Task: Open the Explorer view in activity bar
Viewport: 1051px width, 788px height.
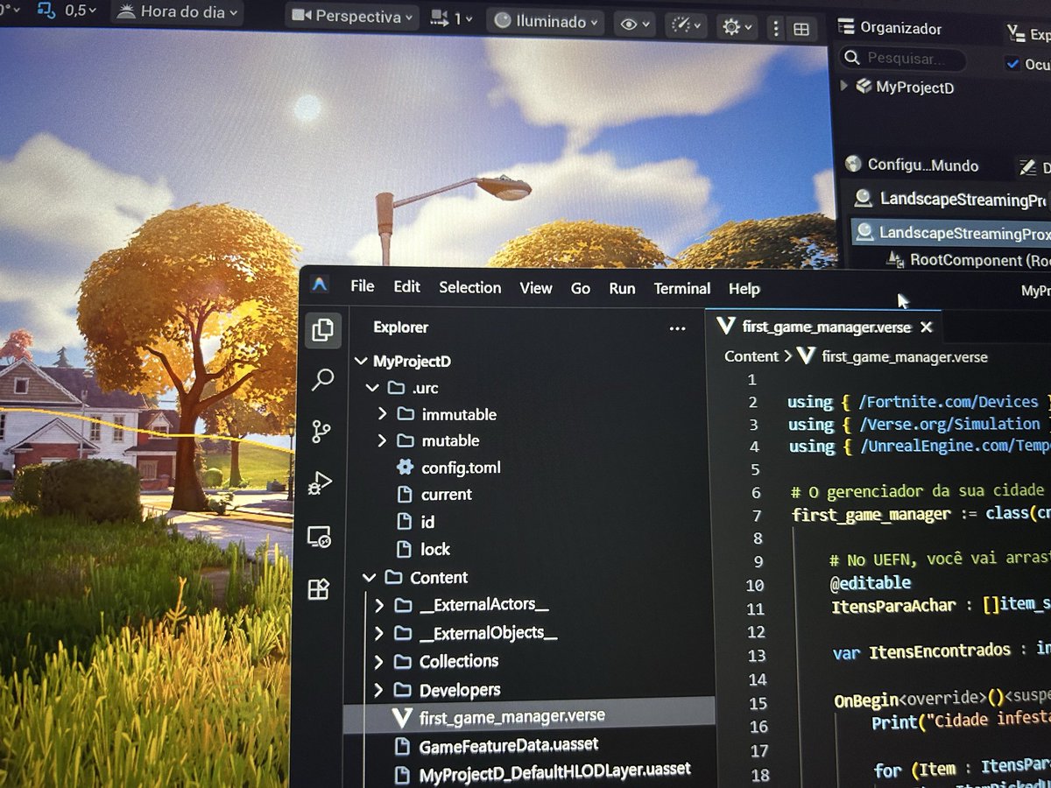Action: tap(322, 329)
